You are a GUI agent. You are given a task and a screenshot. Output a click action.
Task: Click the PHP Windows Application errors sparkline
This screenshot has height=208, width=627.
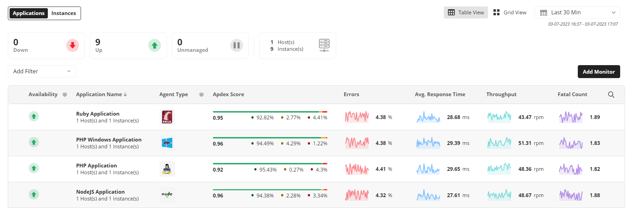pyautogui.click(x=357, y=143)
